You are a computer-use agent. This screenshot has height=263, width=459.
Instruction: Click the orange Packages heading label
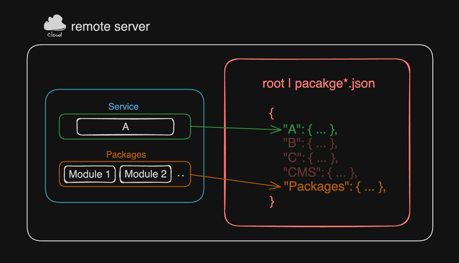point(126,155)
